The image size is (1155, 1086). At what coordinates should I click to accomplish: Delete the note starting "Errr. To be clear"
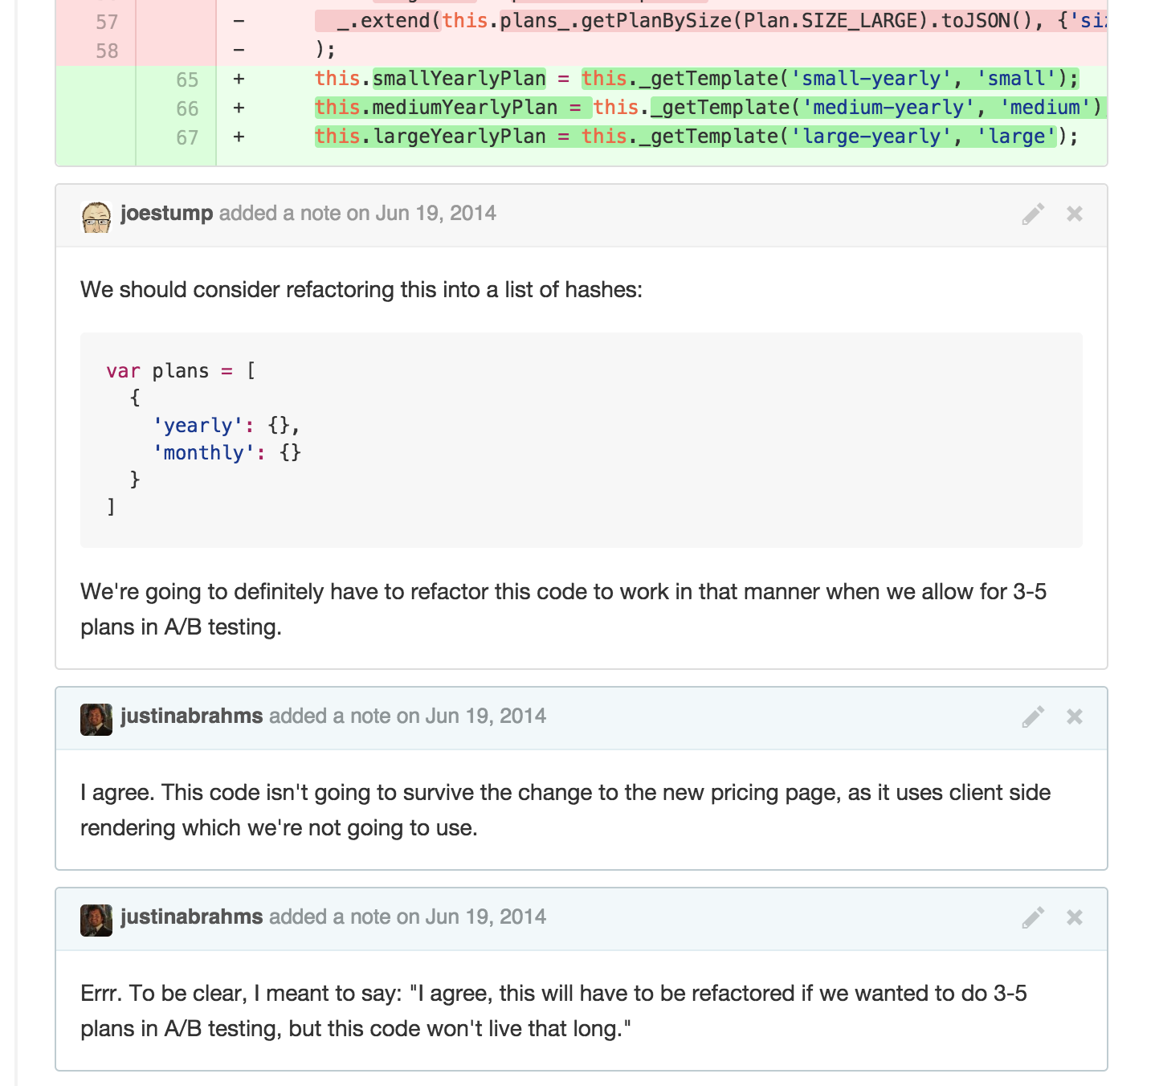tap(1075, 917)
